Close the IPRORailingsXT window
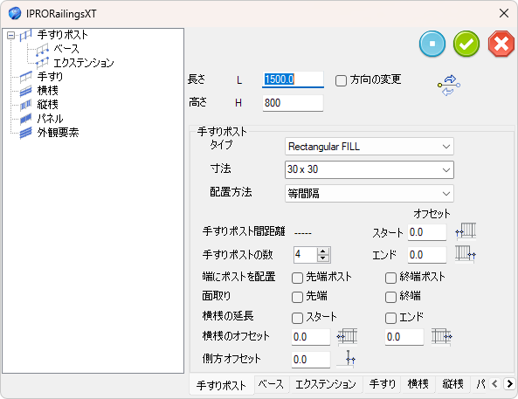Image resolution: width=518 pixels, height=399 pixels. (504, 14)
